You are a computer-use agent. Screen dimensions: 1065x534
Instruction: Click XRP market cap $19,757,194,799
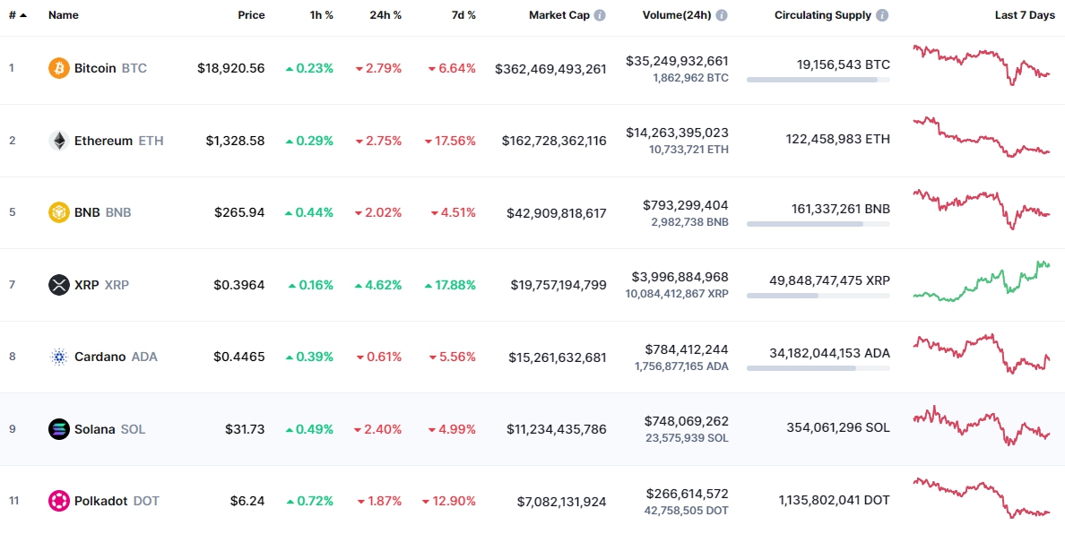pyautogui.click(x=559, y=284)
